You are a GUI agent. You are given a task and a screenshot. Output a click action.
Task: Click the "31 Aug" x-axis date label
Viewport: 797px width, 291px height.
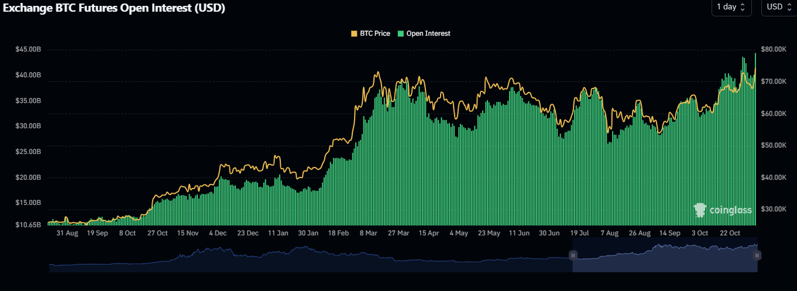[x=67, y=233]
